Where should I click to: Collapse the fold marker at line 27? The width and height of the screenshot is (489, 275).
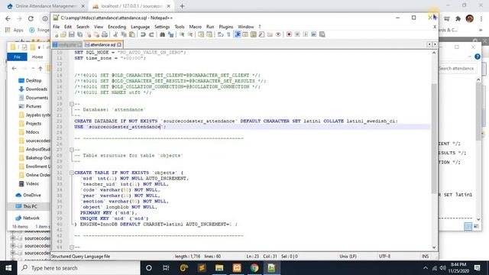(72, 150)
